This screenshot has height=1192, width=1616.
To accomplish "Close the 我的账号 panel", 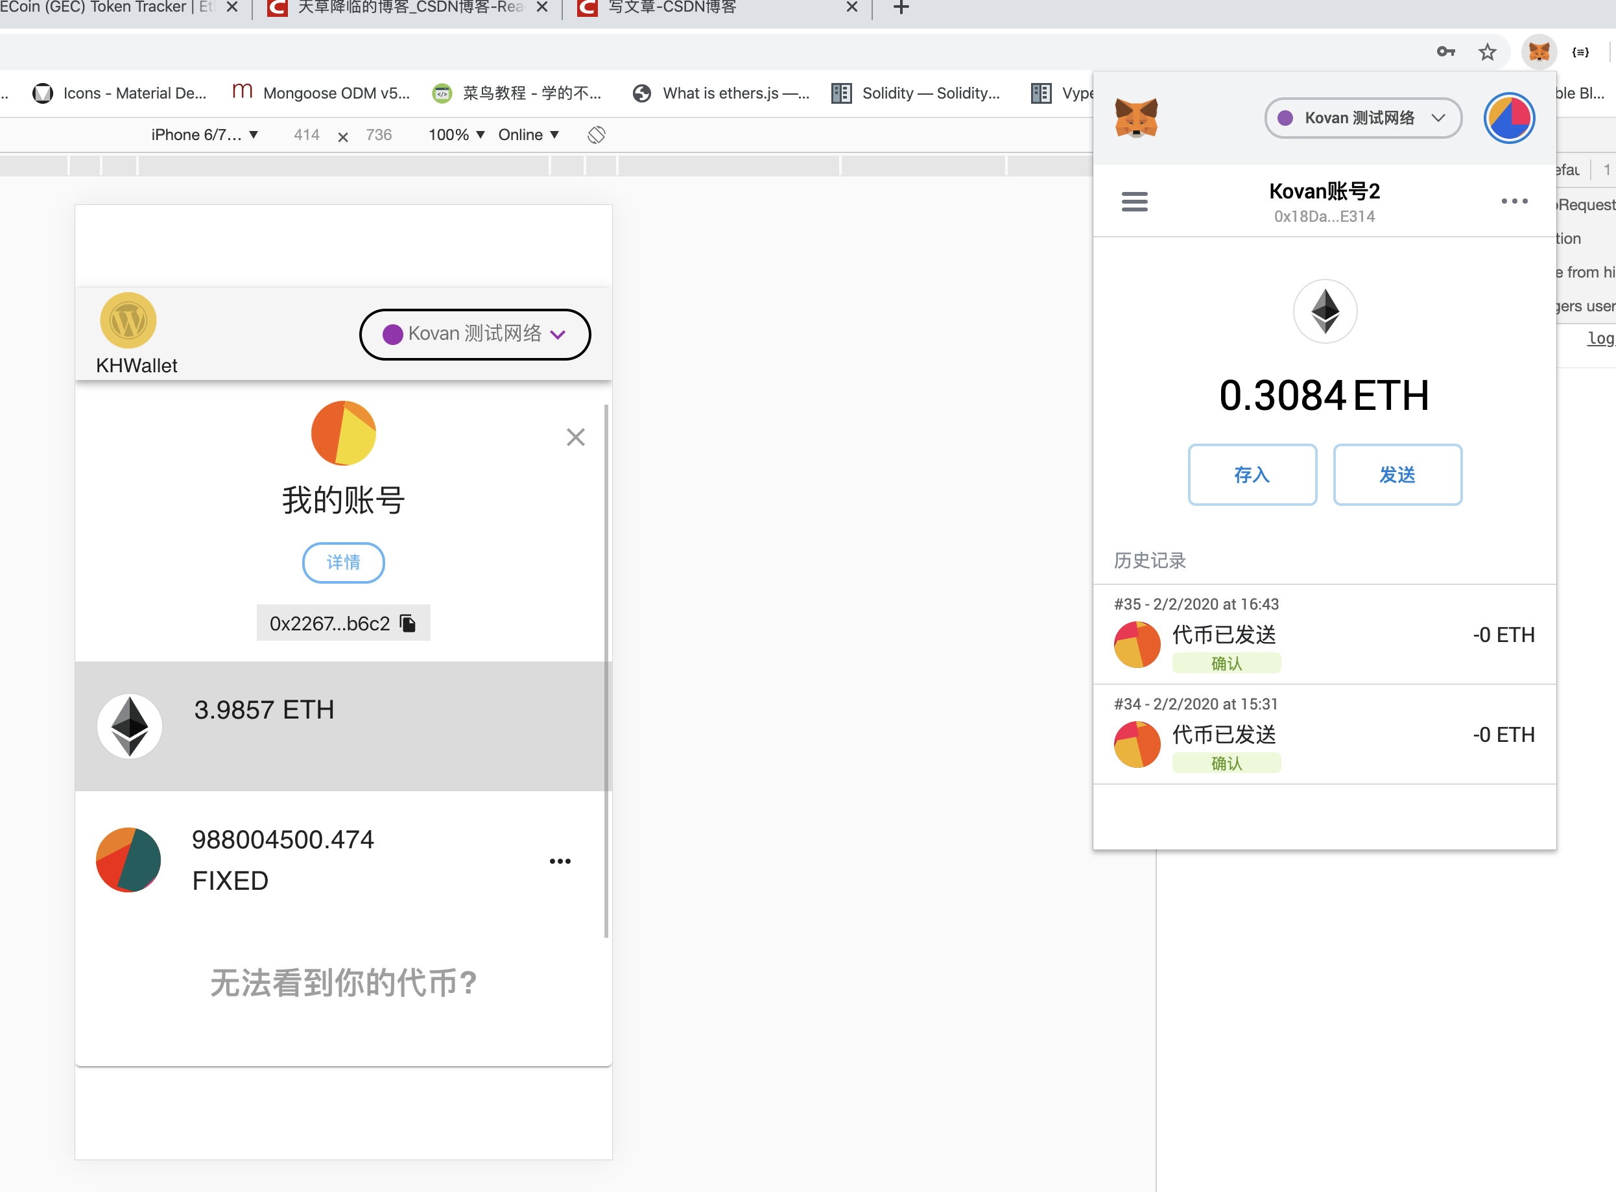I will [575, 437].
